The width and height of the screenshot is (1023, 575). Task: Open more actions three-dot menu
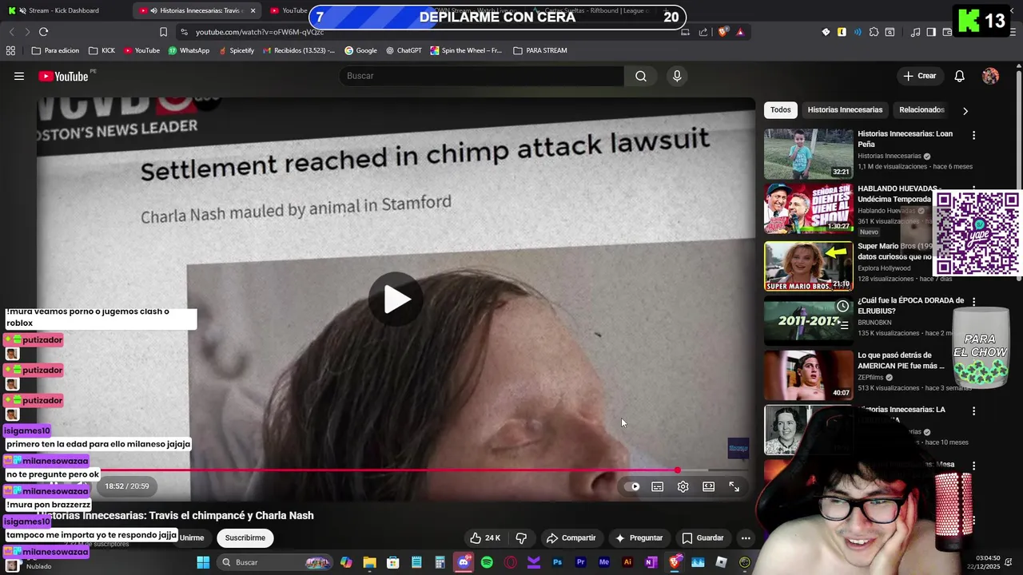745,538
